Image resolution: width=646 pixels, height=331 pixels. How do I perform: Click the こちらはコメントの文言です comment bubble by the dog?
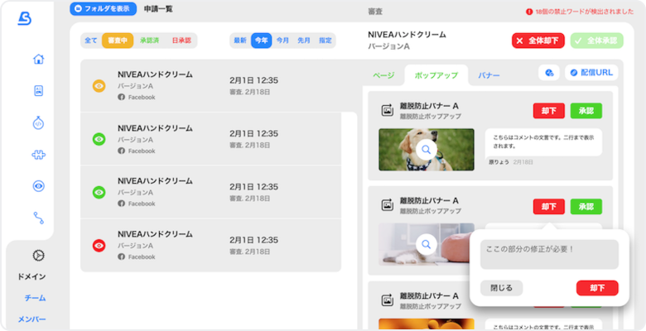pos(543,142)
